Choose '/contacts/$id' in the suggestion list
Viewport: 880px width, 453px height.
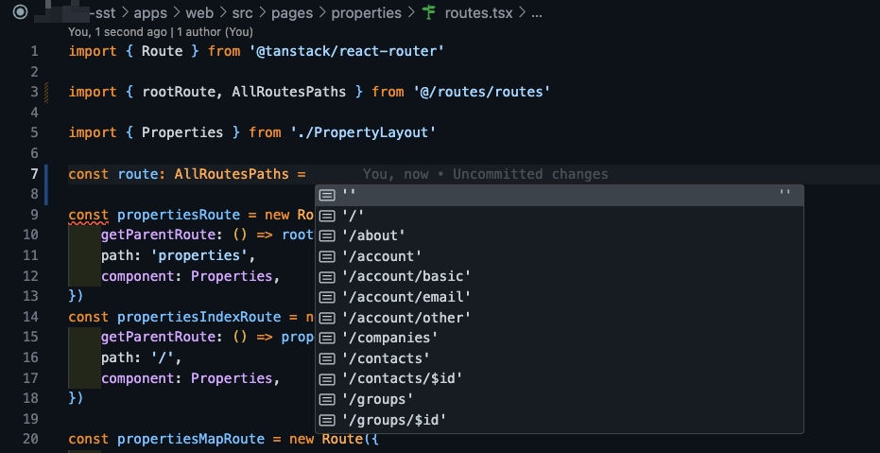click(x=402, y=378)
